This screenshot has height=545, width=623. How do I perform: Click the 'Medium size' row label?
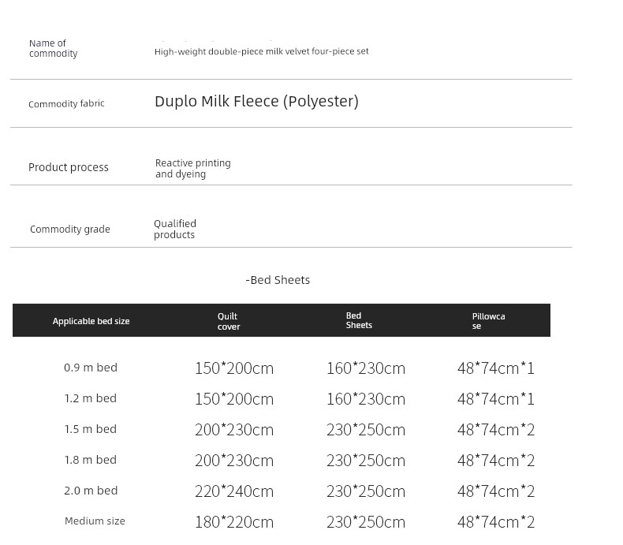pyautogui.click(x=95, y=521)
